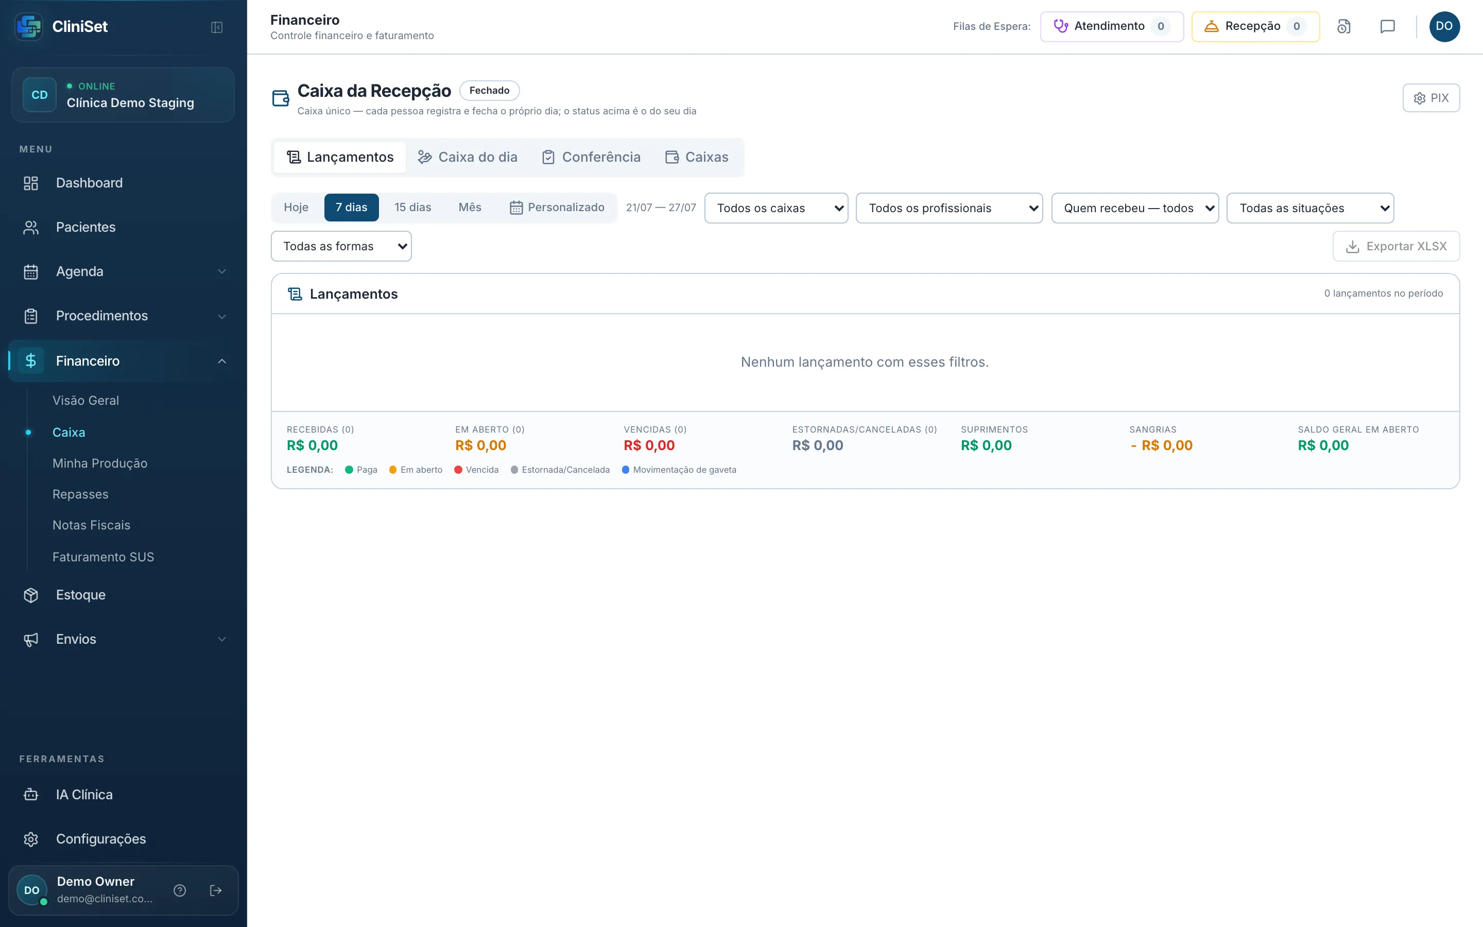Open the history clock icon in header
Screen dimensions: 1483x927
pos(1343,26)
